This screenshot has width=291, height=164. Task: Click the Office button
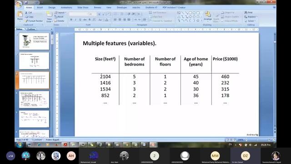click(x=19, y=4)
